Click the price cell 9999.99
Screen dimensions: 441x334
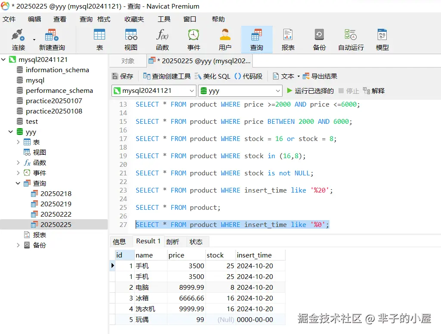(x=186, y=309)
